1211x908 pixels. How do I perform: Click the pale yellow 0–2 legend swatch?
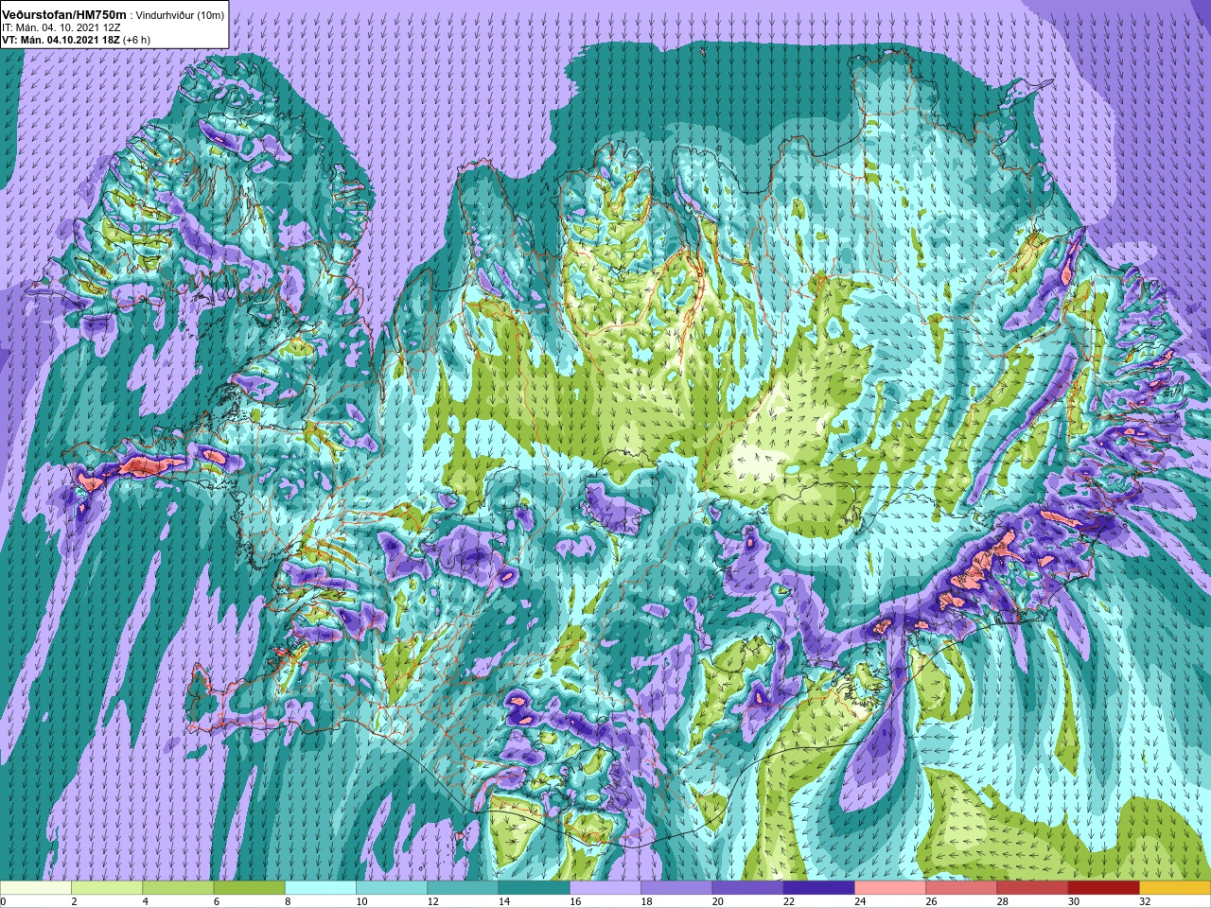coord(36,888)
